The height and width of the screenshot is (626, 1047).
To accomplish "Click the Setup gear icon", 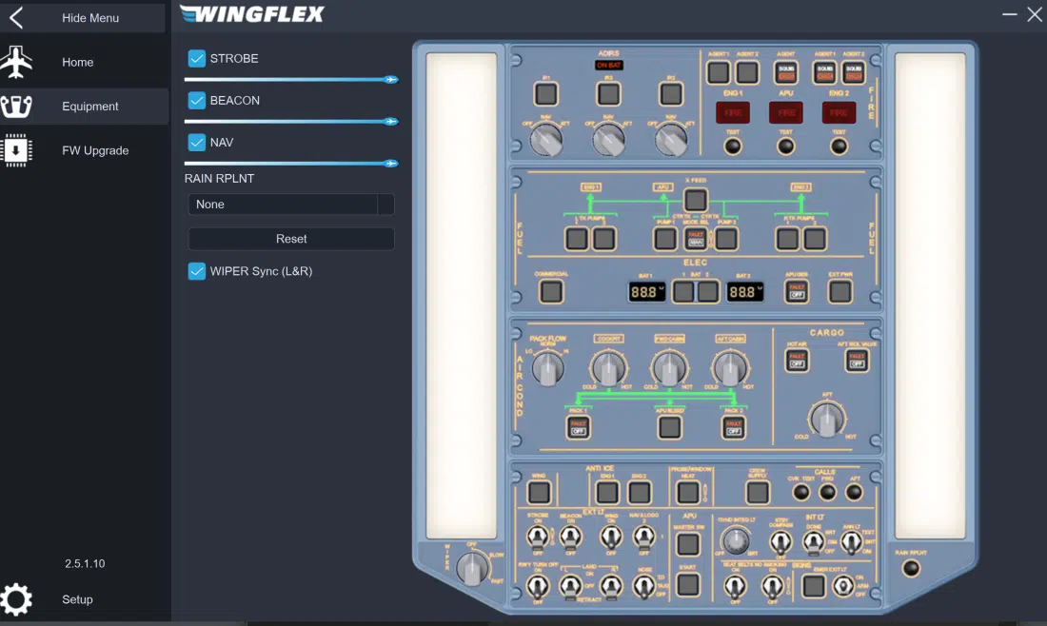I will pyautogui.click(x=16, y=599).
